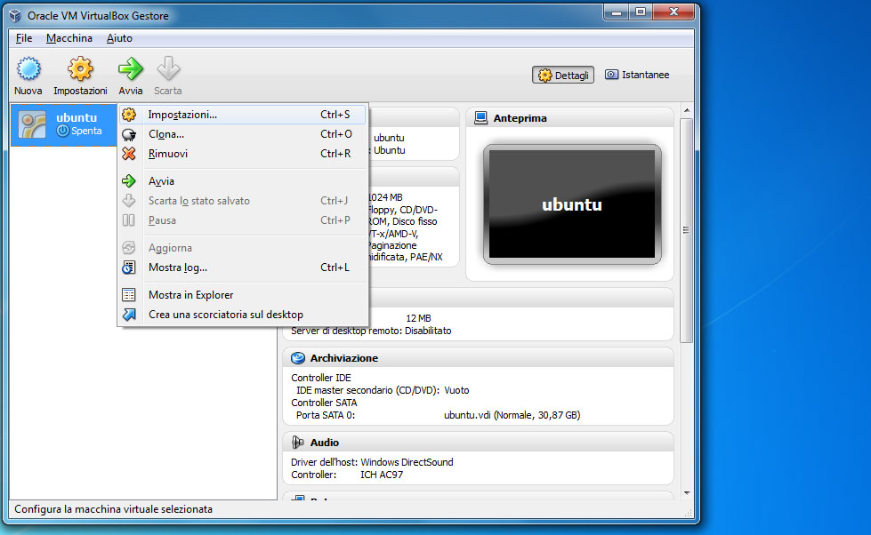Choose Avvia in the context menu
The image size is (871, 535).
(x=243, y=181)
